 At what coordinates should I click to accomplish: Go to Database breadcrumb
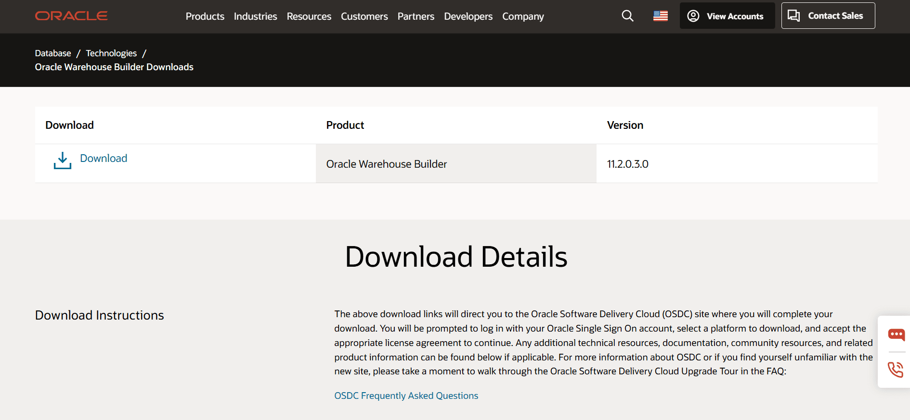[x=53, y=53]
